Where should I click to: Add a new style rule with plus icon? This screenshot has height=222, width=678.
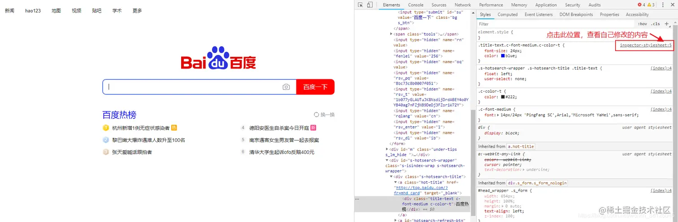(667, 24)
